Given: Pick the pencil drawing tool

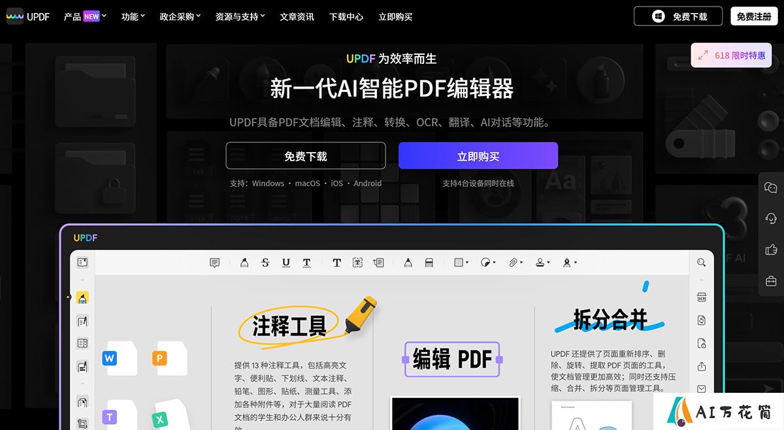Looking at the screenshot, I should (x=408, y=262).
